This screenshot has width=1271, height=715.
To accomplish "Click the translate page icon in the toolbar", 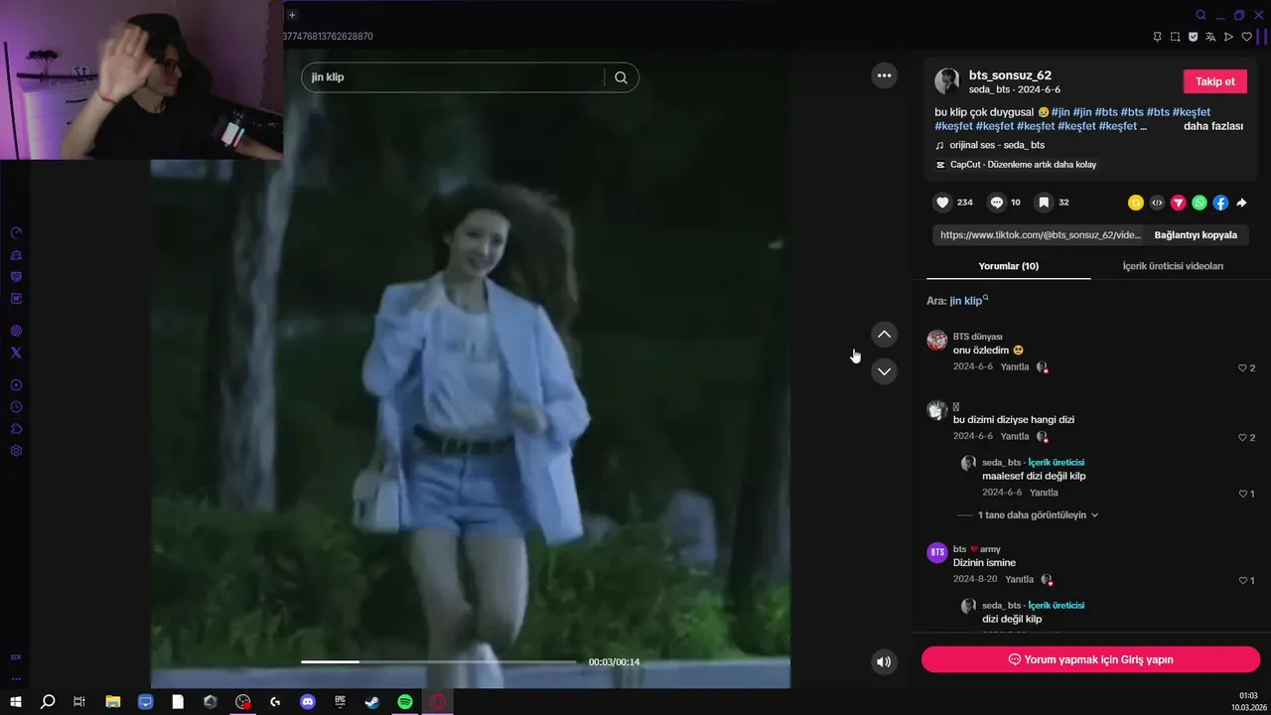I will coord(1210,37).
